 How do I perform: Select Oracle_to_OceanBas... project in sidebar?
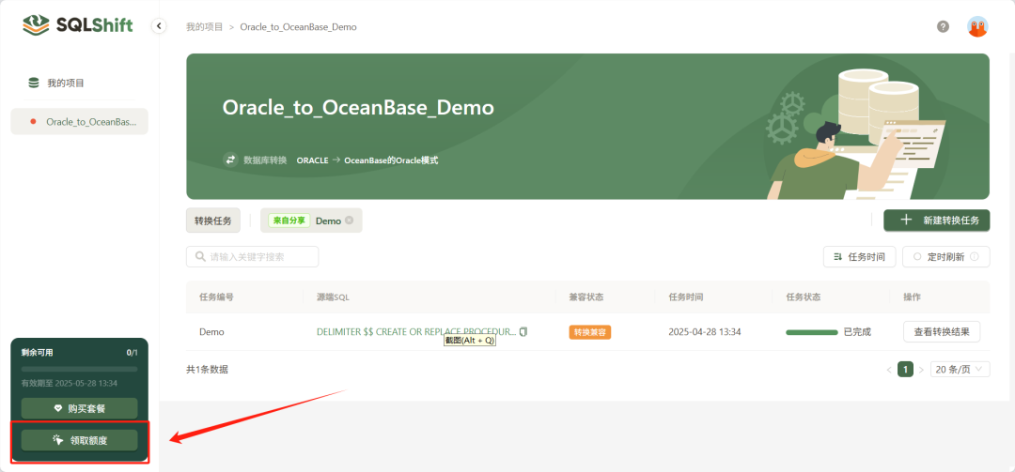[79, 122]
